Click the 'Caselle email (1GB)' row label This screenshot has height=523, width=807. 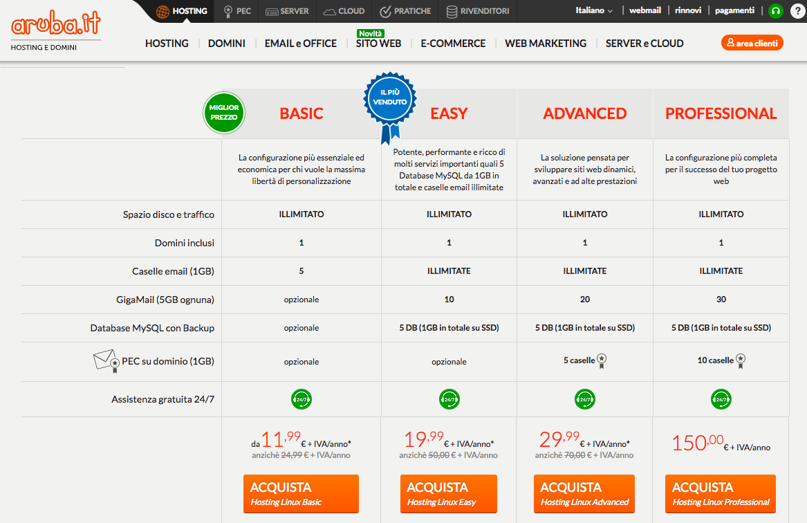tap(173, 271)
